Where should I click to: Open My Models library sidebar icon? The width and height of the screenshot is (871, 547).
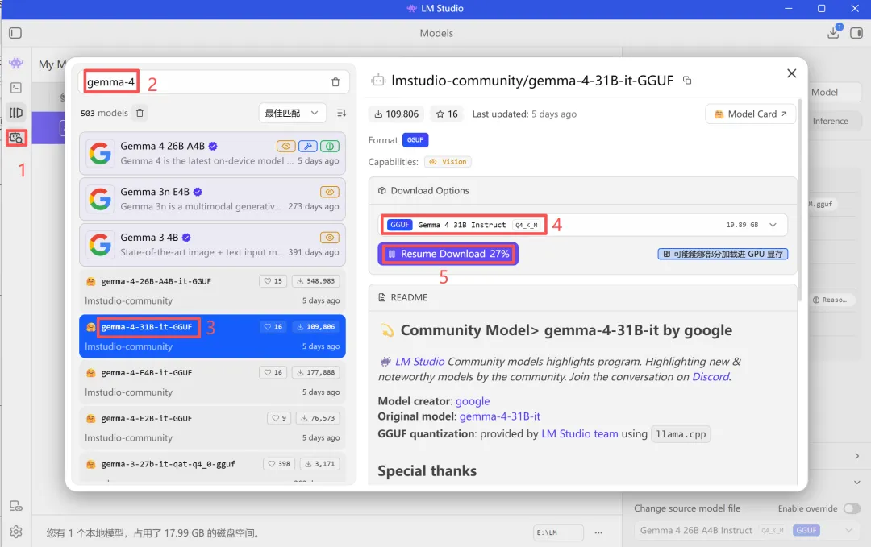click(16, 113)
